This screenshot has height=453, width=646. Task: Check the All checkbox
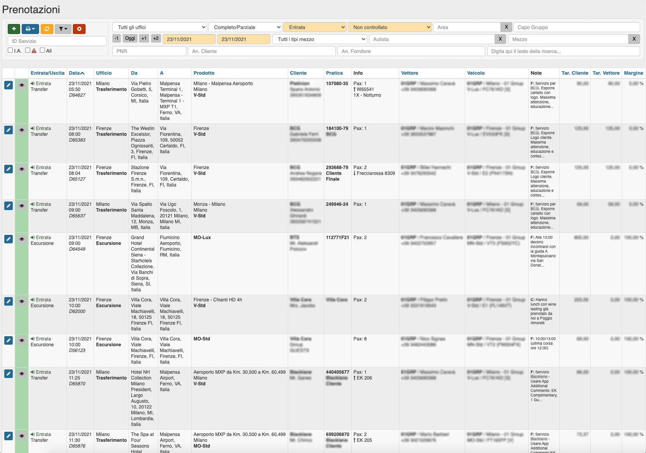(43, 50)
